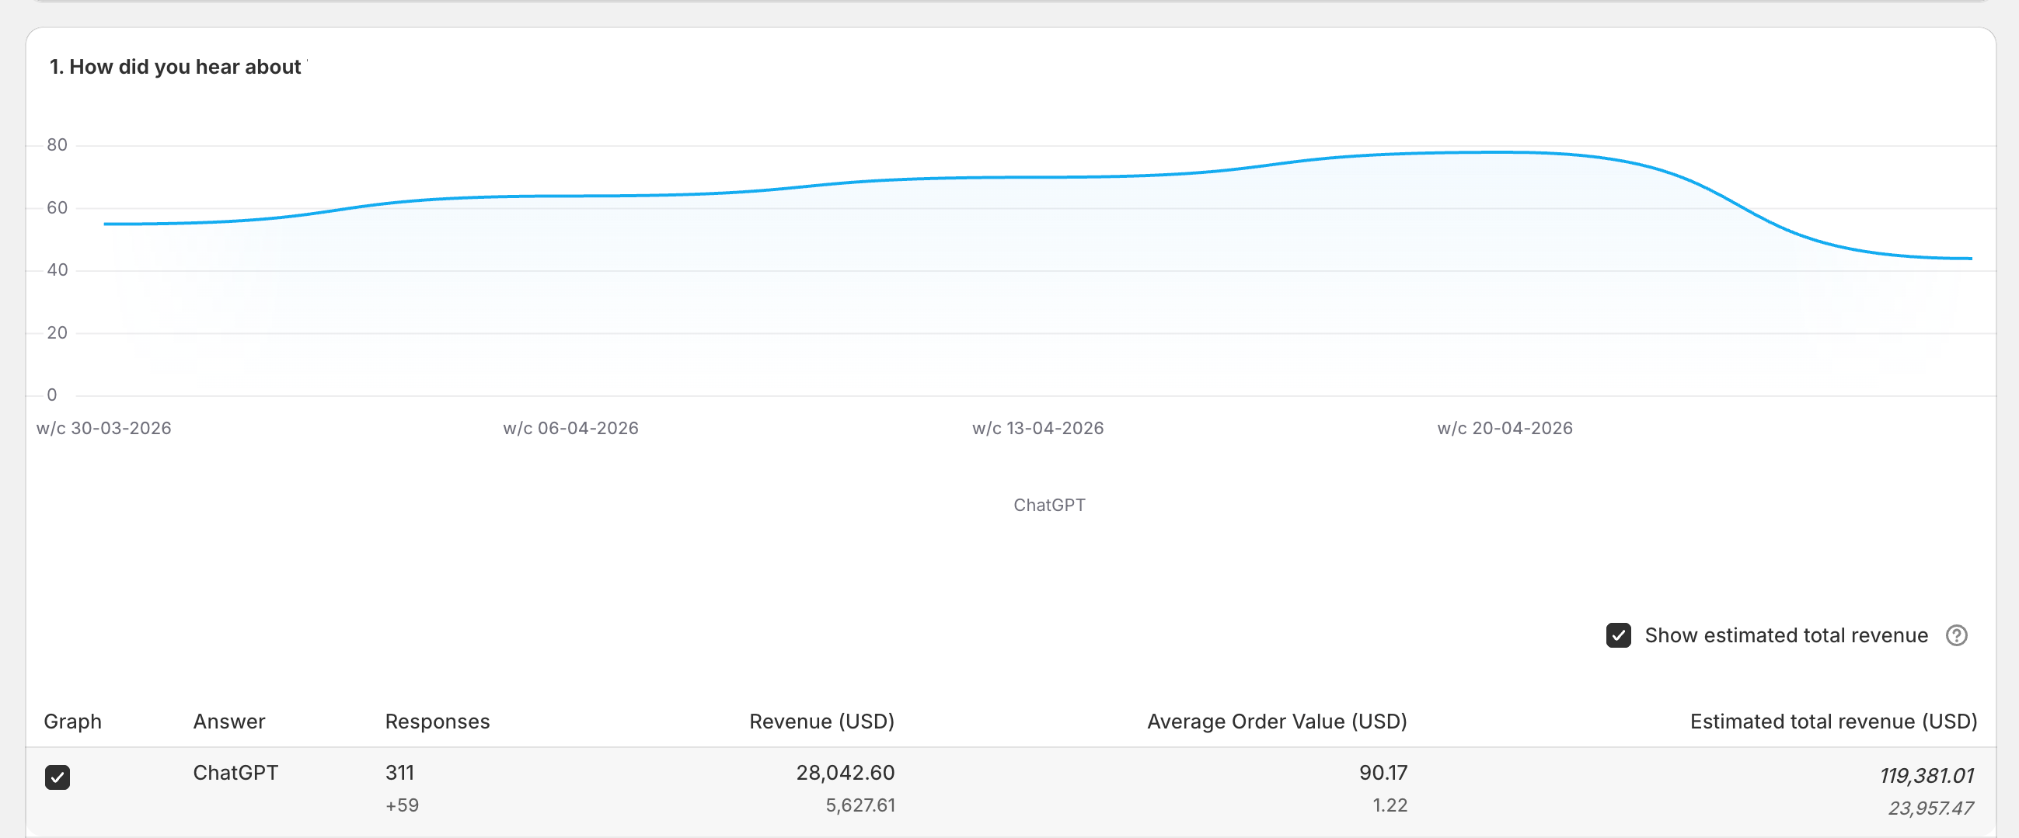Image resolution: width=2019 pixels, height=838 pixels.
Task: Click the Average Order Value (USD) header
Action: (1277, 722)
